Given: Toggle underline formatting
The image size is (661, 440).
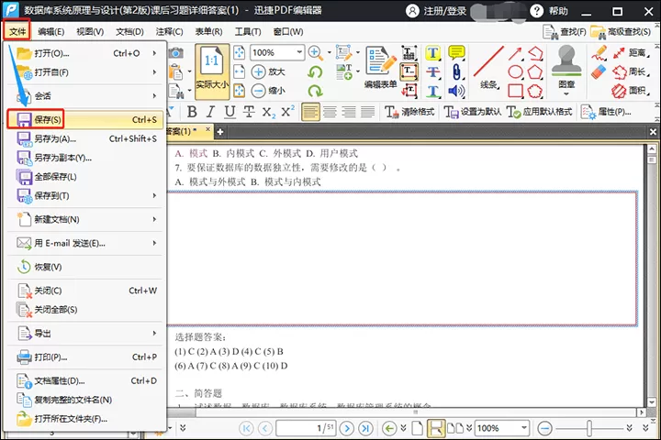Looking at the screenshot, I should click(x=230, y=112).
